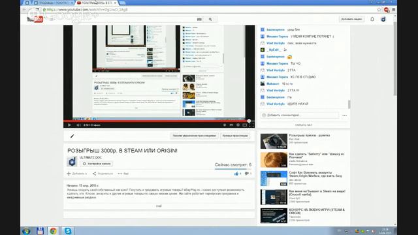The image size is (418, 235).
Task: Enter fullscreen mode in player
Action: (251, 125)
